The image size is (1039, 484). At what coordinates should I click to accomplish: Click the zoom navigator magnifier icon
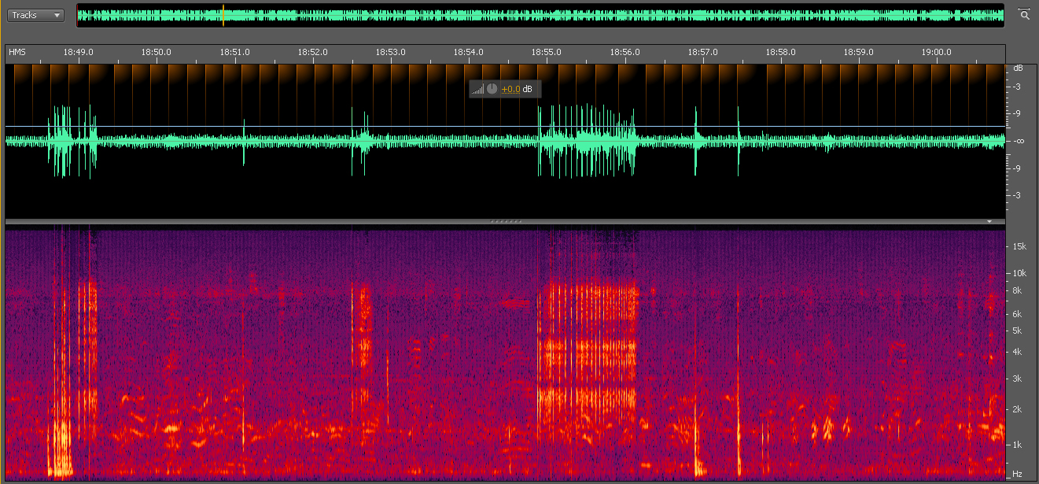pos(1024,13)
